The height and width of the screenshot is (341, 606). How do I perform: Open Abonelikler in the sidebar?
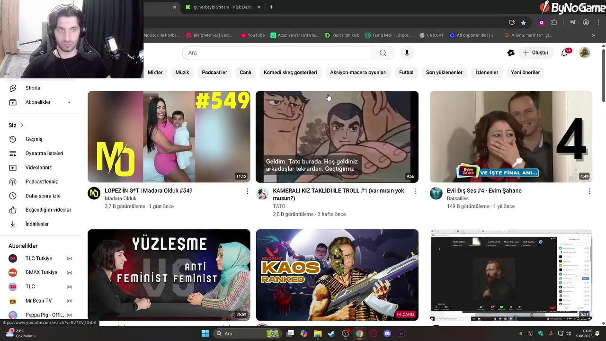pos(40,102)
